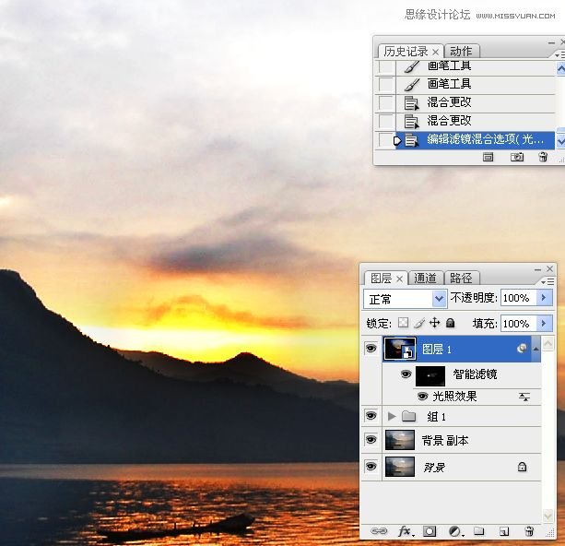Set history brush source for second 画笔工具 state
The width and height of the screenshot is (565, 546).
tap(386, 84)
